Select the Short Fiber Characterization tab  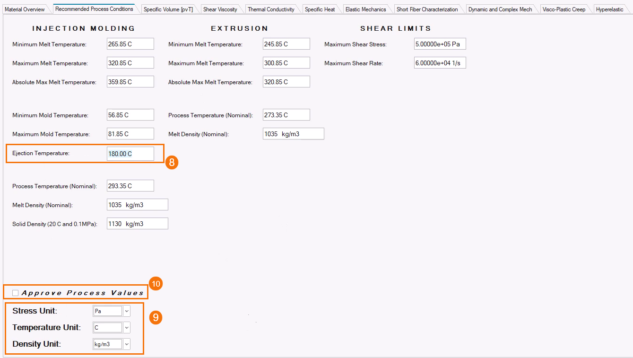point(427,9)
